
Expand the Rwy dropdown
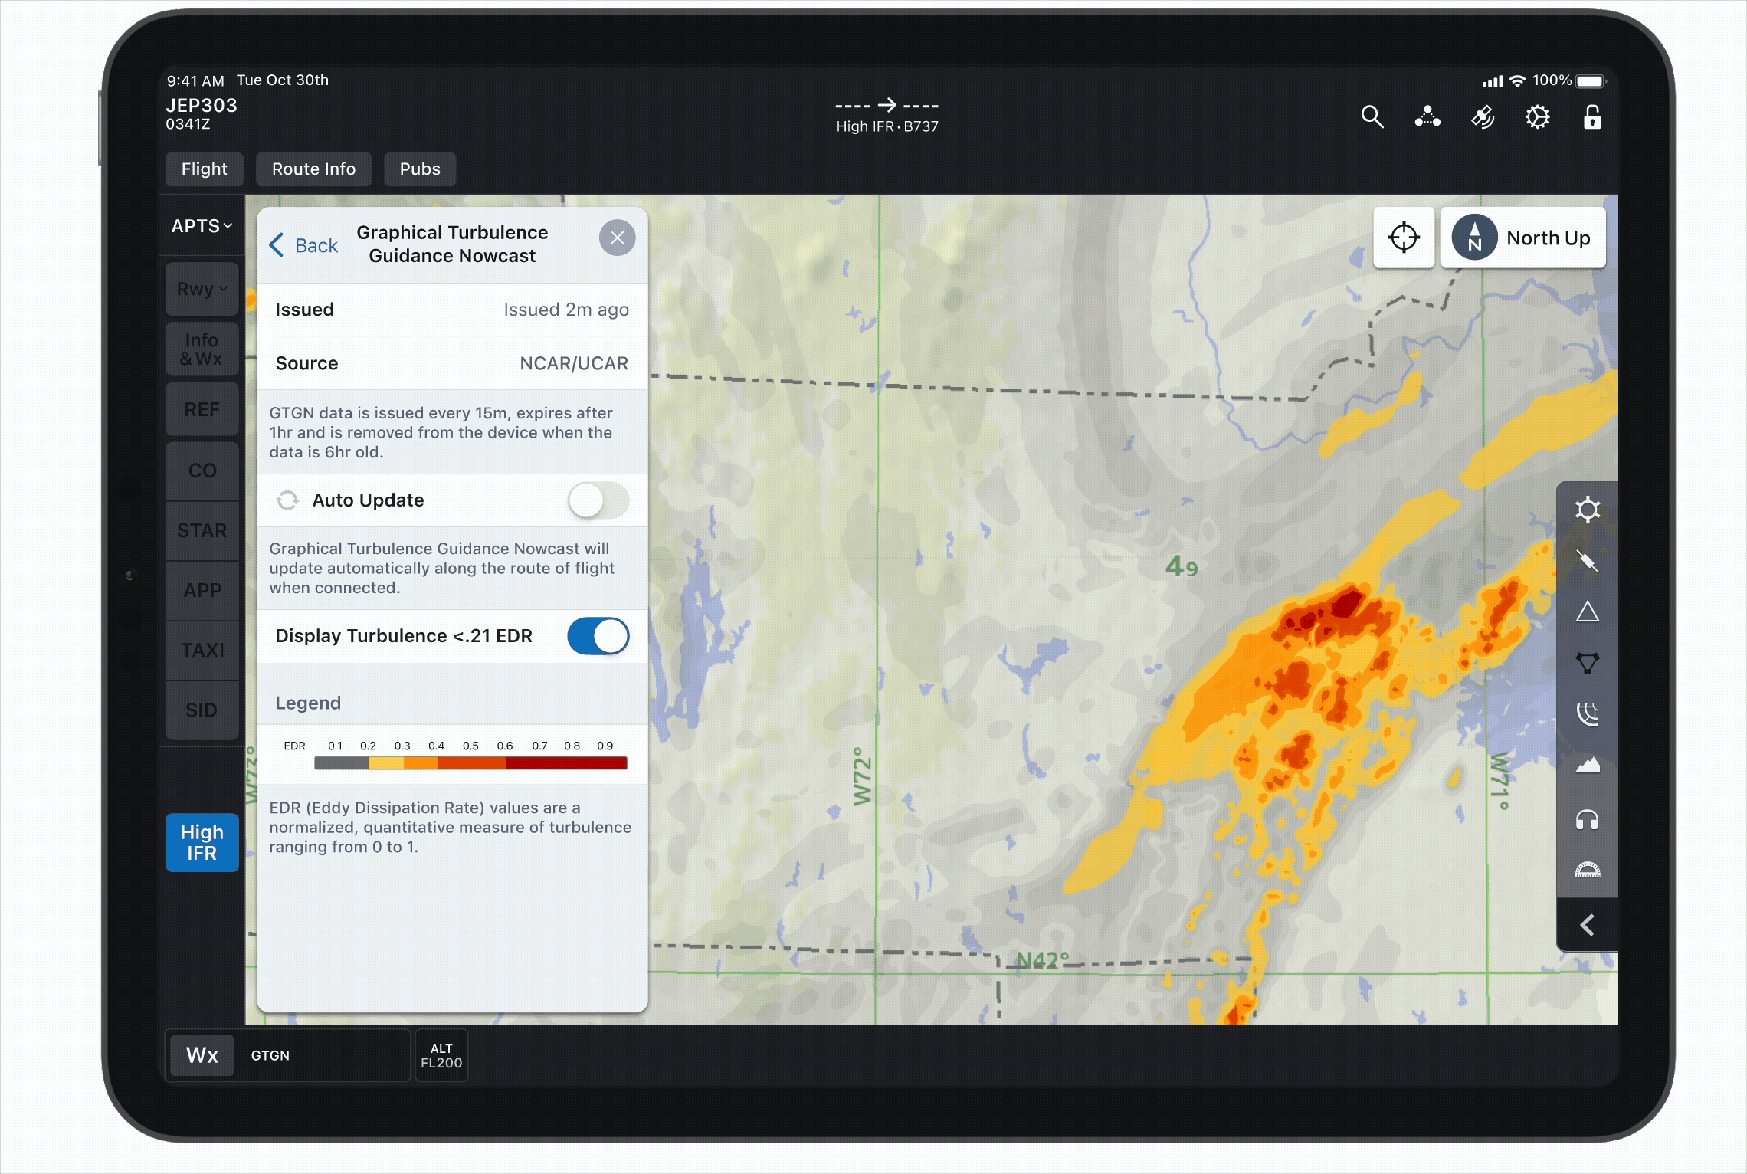point(202,289)
